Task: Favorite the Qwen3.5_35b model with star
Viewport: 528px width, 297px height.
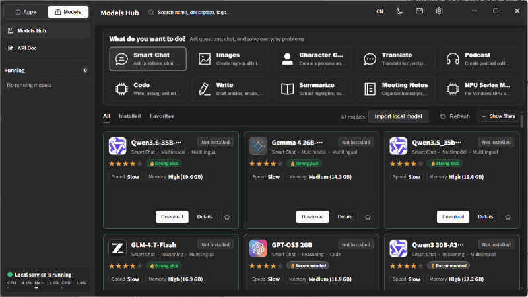Action: [x=508, y=217]
